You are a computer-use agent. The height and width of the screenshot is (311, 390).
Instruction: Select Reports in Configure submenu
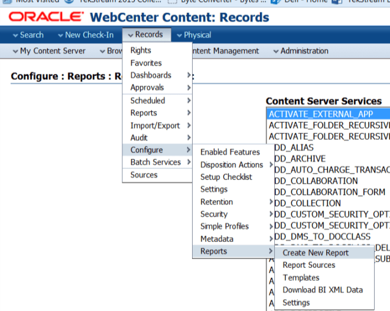(x=233, y=251)
